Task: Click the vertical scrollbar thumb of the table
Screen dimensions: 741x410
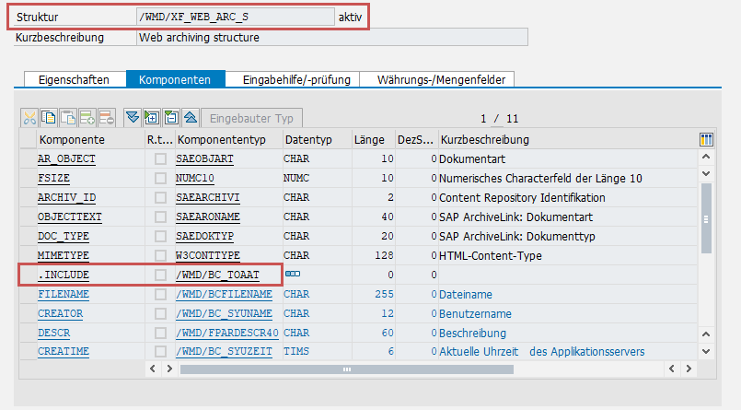Action: [706, 218]
